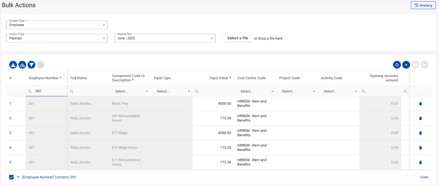The image size is (439, 185).
Task: Click the Select a file button
Action: (238, 38)
